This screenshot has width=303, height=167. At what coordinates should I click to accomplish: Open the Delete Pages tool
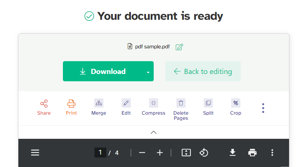pyautogui.click(x=181, y=103)
